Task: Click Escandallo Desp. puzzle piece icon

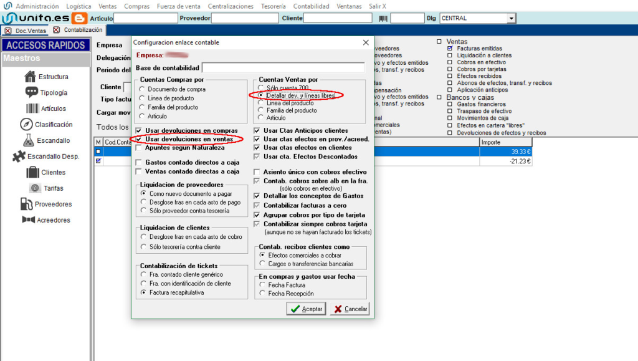Action: pyautogui.click(x=19, y=156)
